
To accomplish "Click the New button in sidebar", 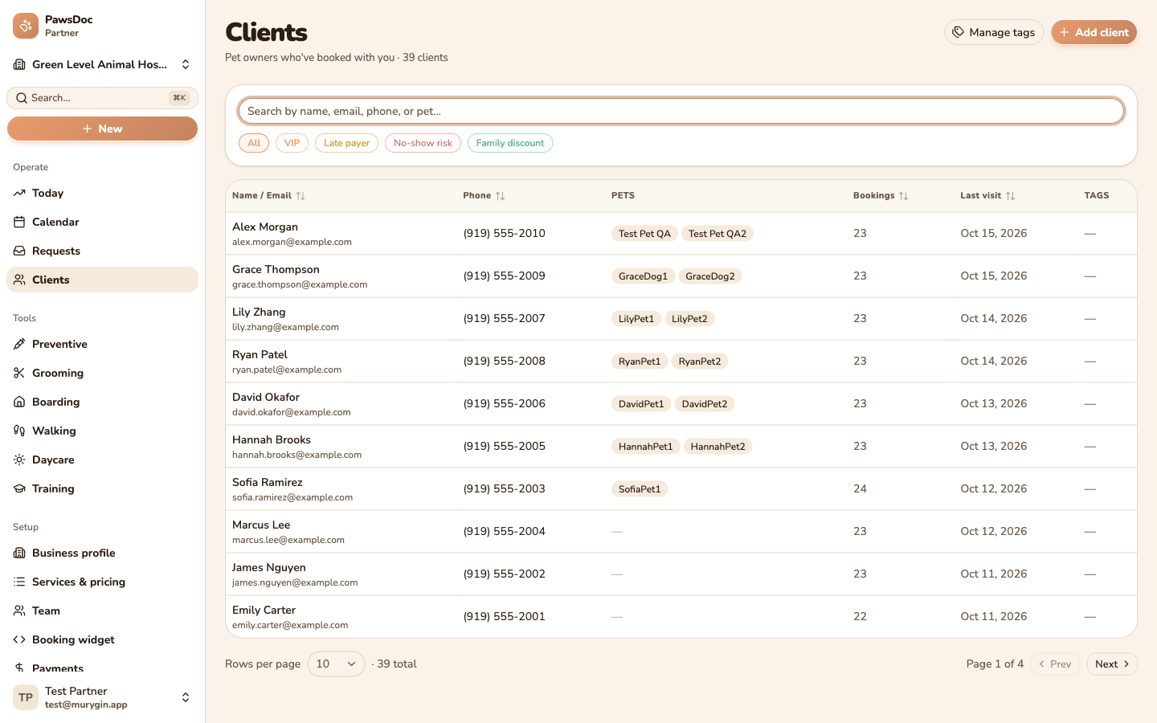I will coord(102,129).
